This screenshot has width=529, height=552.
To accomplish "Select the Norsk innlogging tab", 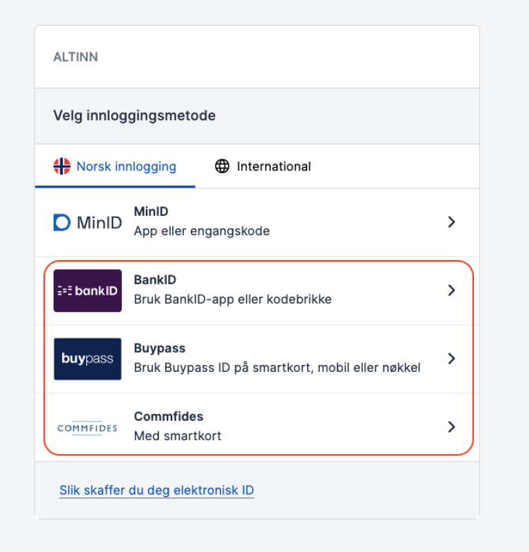I will point(114,166).
